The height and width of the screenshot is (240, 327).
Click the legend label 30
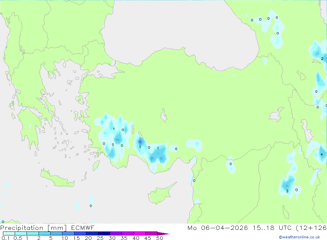click(x=112, y=238)
